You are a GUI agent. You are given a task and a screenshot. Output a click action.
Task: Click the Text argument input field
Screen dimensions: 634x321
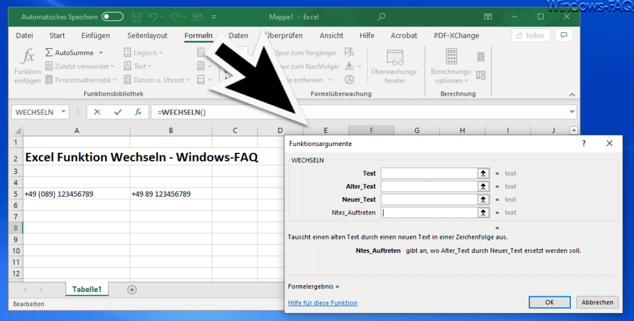[x=430, y=173]
